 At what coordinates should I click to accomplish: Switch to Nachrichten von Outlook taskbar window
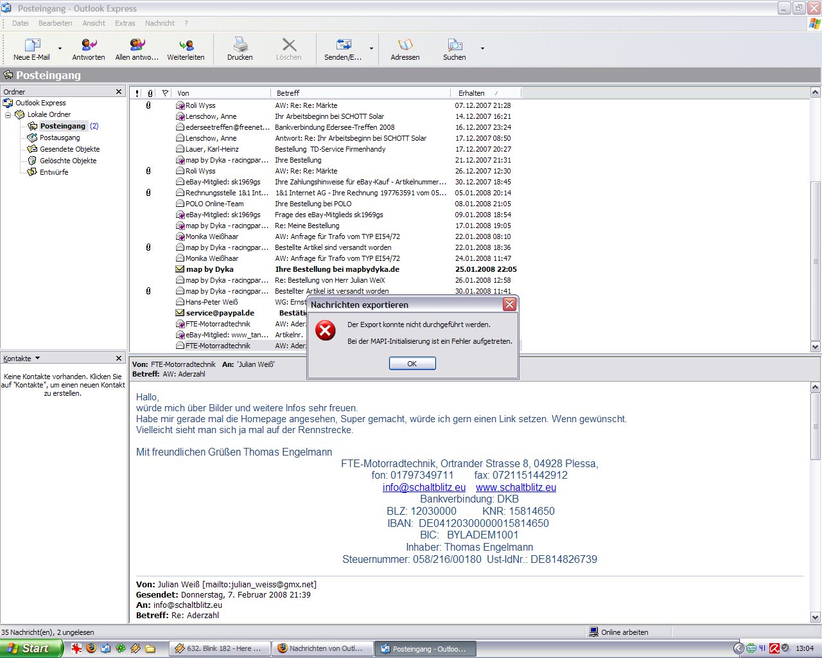click(321, 648)
